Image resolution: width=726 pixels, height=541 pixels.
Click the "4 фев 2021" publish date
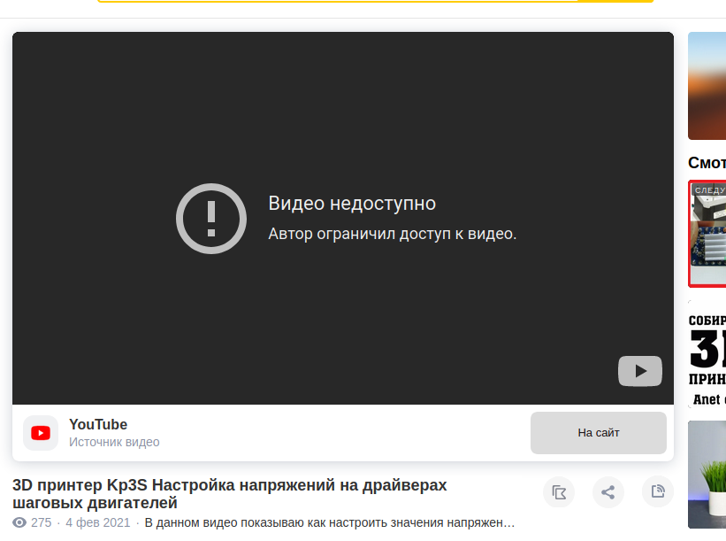(x=97, y=523)
